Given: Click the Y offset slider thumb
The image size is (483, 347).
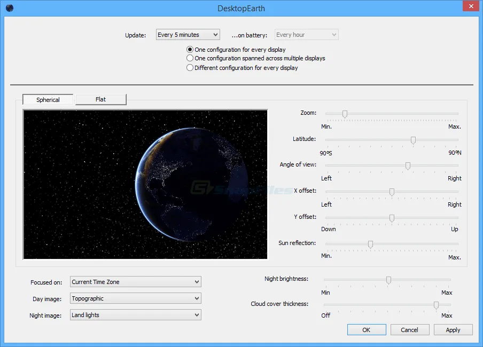Looking at the screenshot, I should [392, 218].
